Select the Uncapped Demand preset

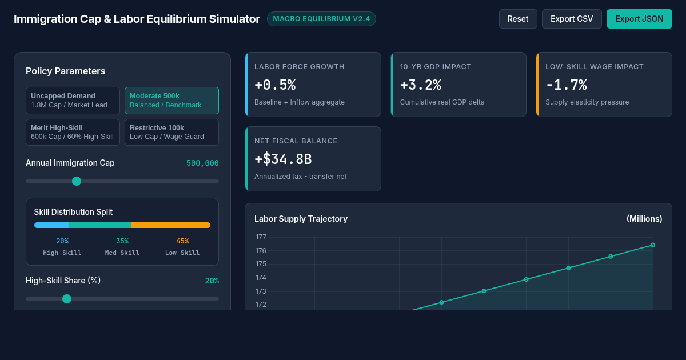[x=73, y=101]
